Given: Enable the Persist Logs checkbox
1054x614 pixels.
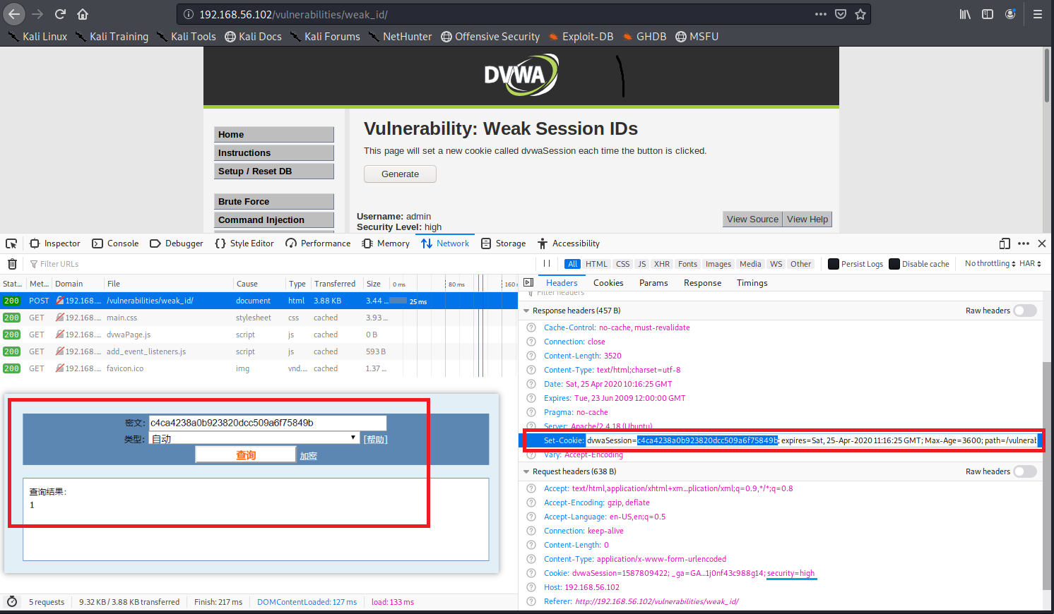Looking at the screenshot, I should pyautogui.click(x=834, y=264).
